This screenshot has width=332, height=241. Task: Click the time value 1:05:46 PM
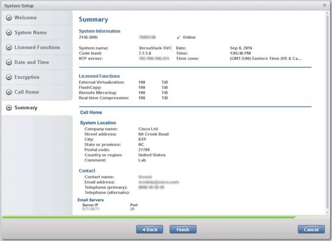pyautogui.click(x=240, y=53)
